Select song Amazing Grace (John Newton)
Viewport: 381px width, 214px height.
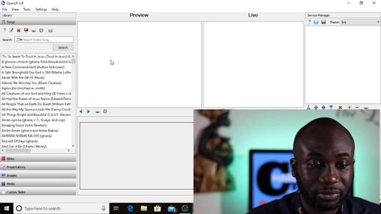pos(24,125)
